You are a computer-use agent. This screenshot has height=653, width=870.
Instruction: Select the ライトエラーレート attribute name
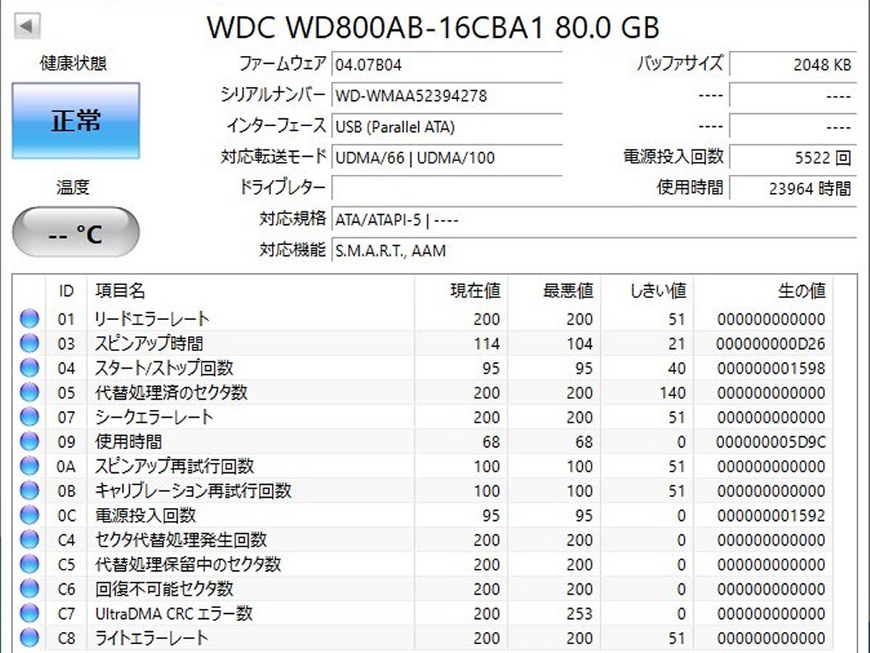point(152,638)
